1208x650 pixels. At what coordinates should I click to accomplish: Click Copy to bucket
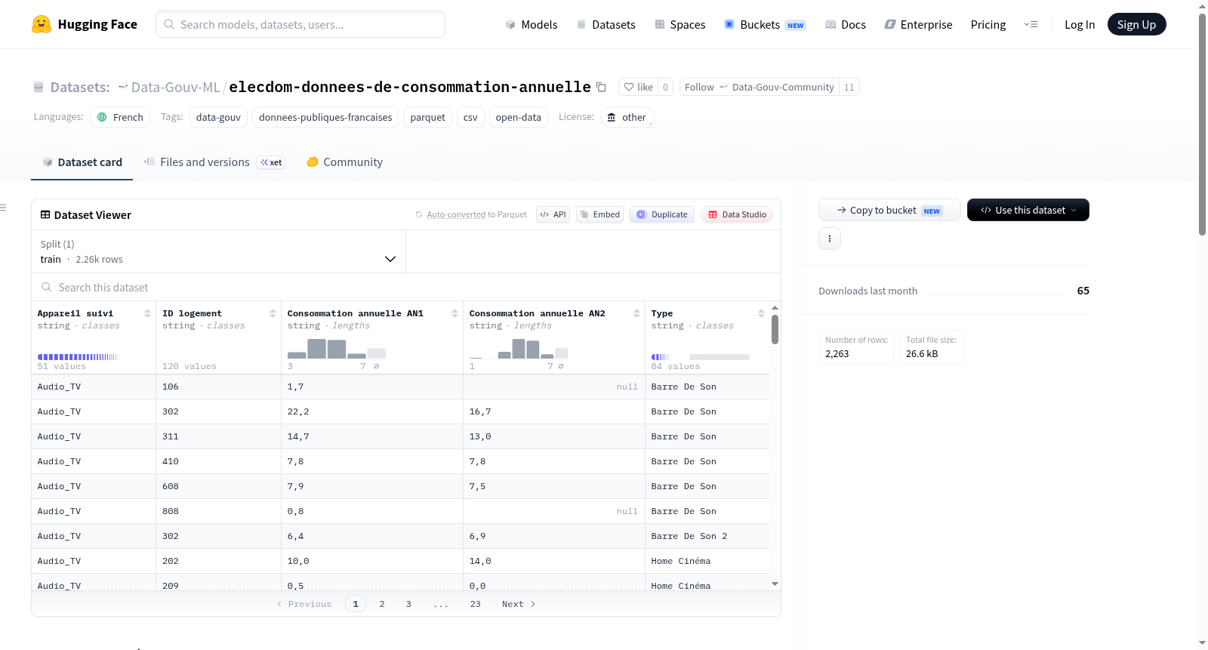pyautogui.click(x=889, y=210)
